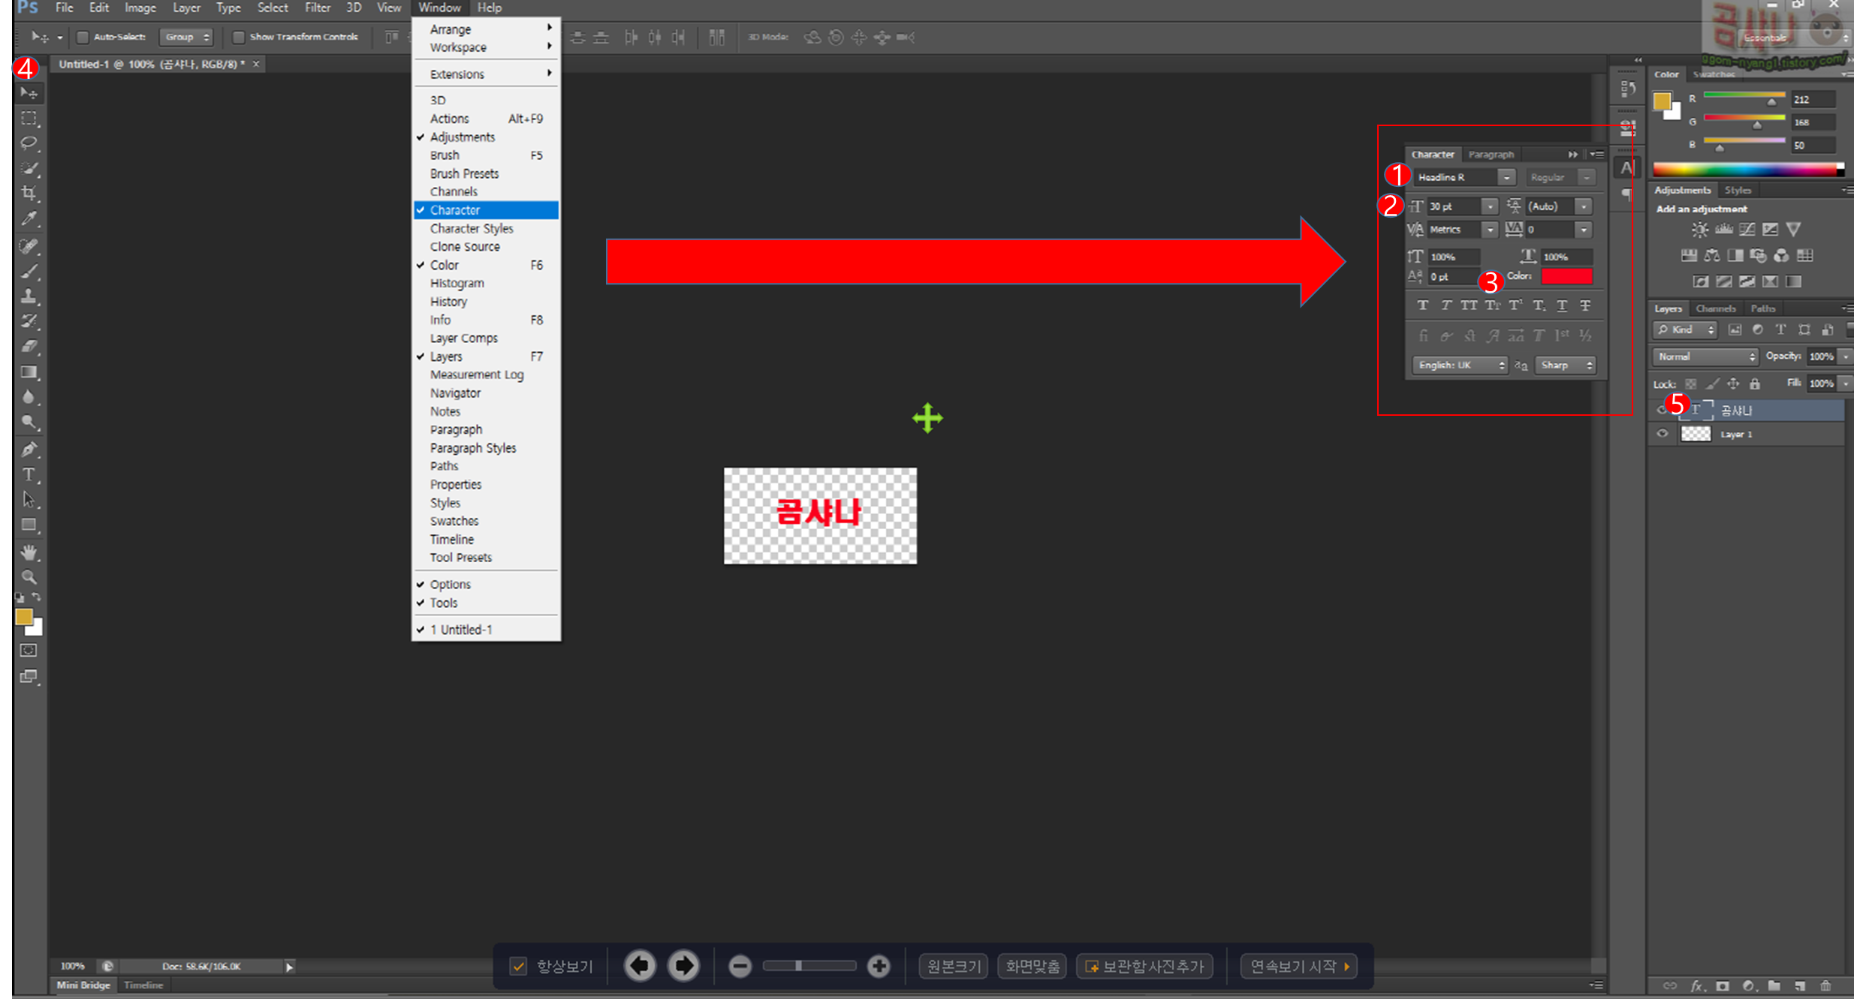Click the 원본크기 button
1854x999 pixels.
point(954,966)
